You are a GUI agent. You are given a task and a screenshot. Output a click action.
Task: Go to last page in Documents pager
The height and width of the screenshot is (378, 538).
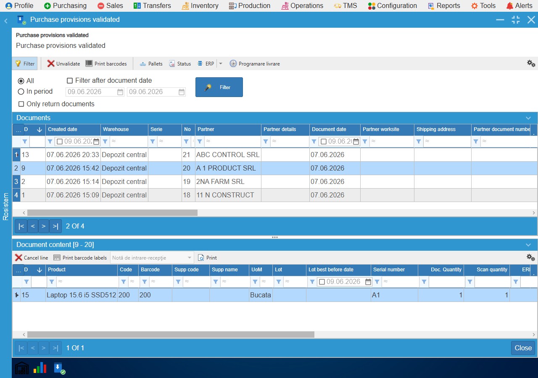[55, 226]
